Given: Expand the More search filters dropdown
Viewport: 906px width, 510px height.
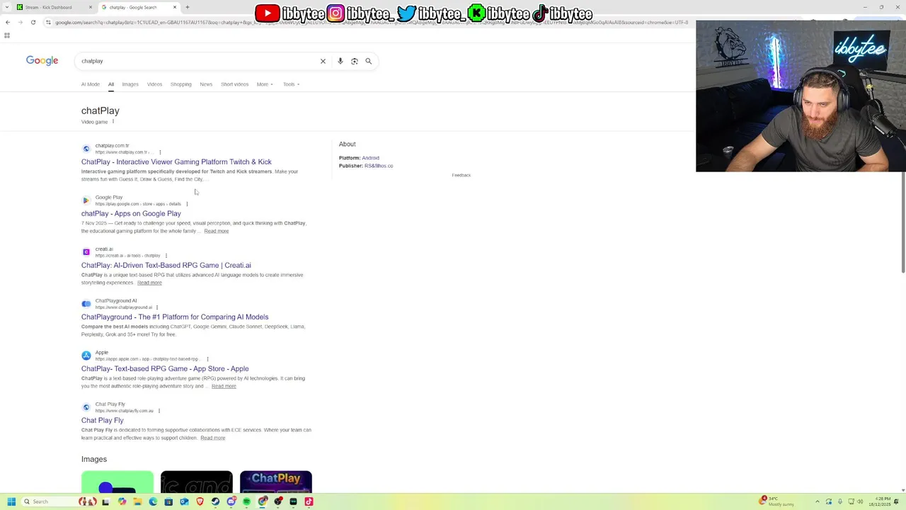Looking at the screenshot, I should tap(265, 84).
